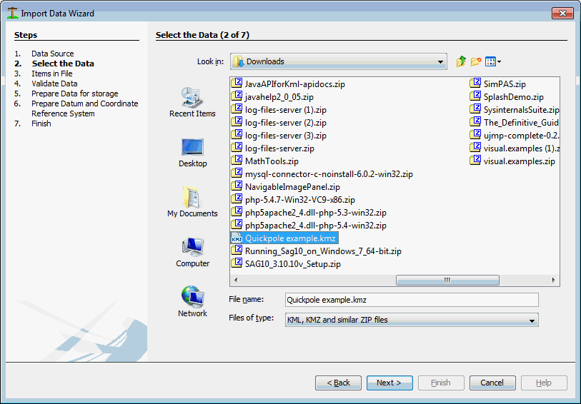Open the Computer shortcut
This screenshot has height=404, width=581.
pos(192,252)
